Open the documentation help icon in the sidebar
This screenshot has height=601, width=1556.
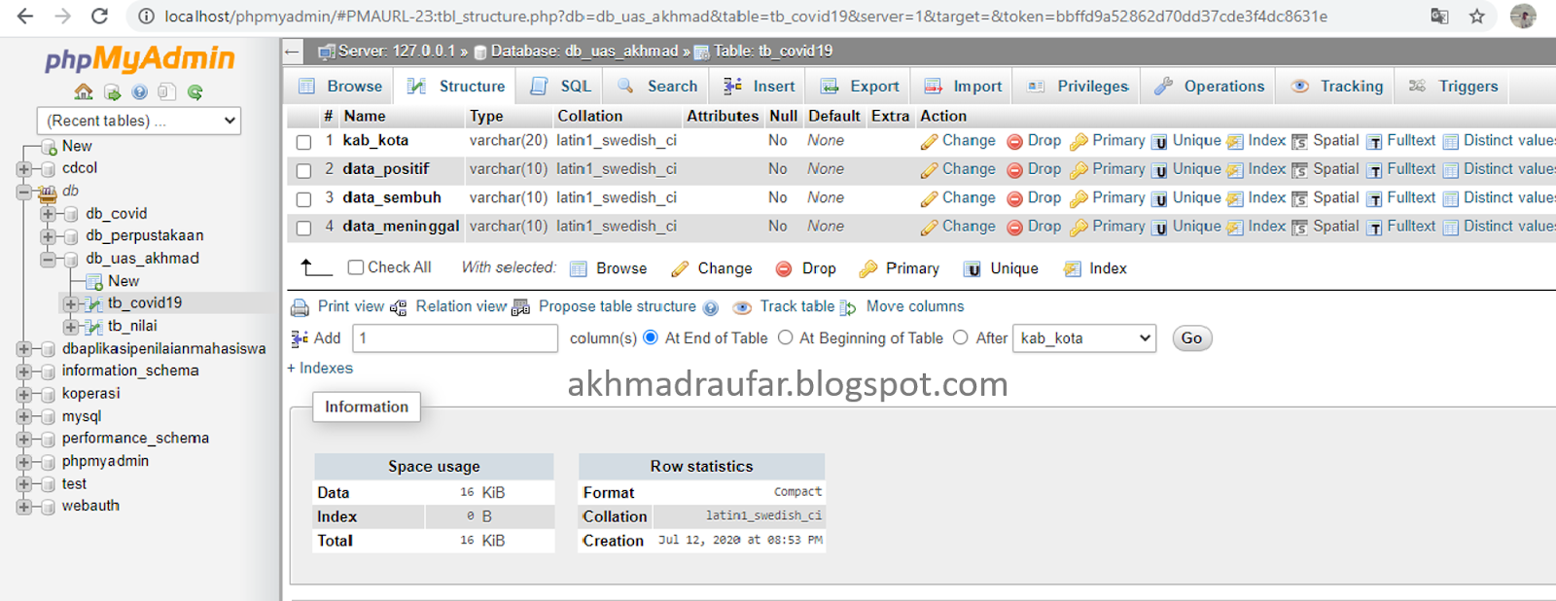(x=140, y=92)
